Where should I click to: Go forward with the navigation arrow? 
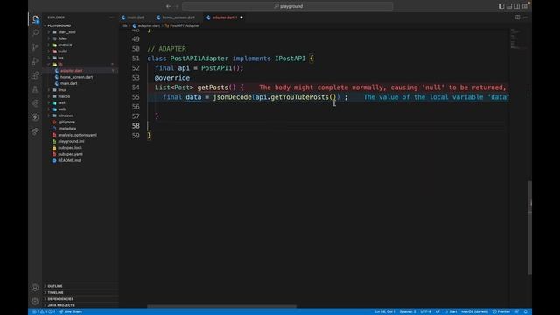177,6
